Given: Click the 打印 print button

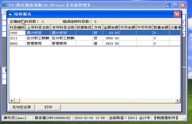Looking at the screenshot, I should [48, 107].
